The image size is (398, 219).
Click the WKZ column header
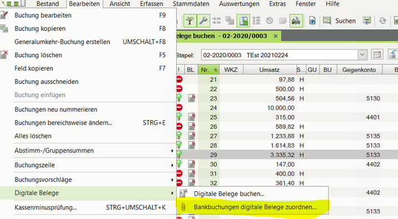pos(231,70)
